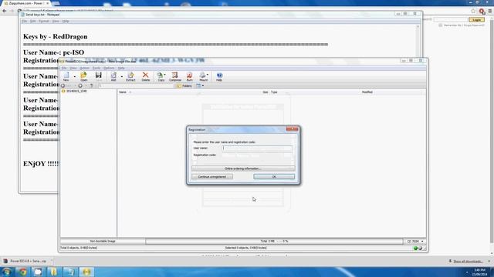Click the Open folder toolbar icon

83,76
